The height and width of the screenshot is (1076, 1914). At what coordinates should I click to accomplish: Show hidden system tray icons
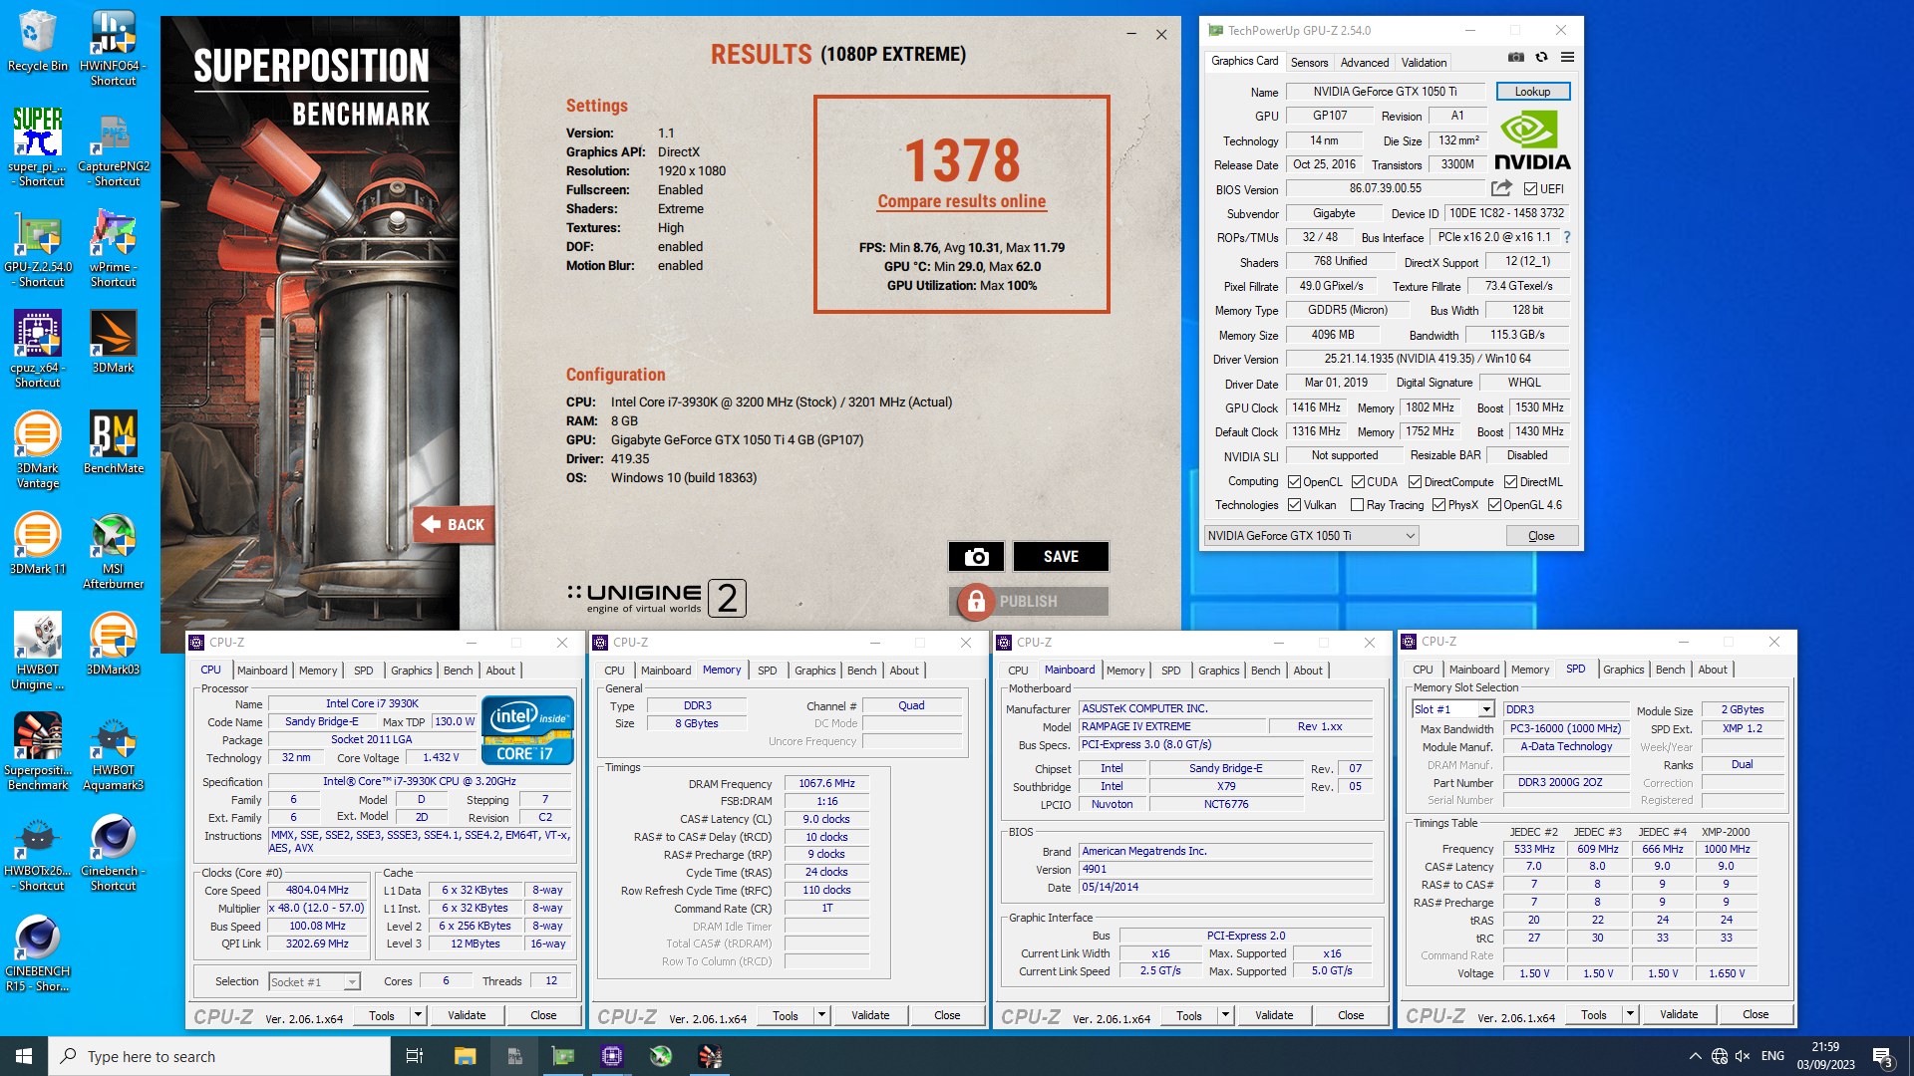pos(1695,1056)
